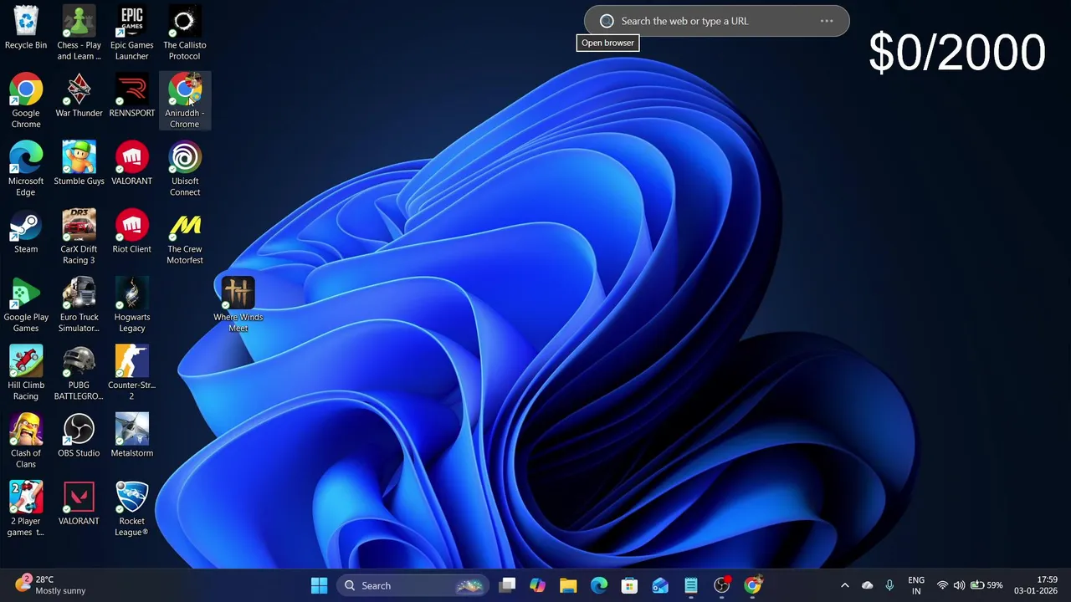The image size is (1071, 602).
Task: Select The Callisto Protocol shortcut
Action: point(184,33)
